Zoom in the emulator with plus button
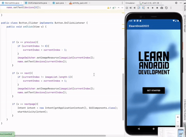This screenshot has width=186, height=137. point(178,117)
